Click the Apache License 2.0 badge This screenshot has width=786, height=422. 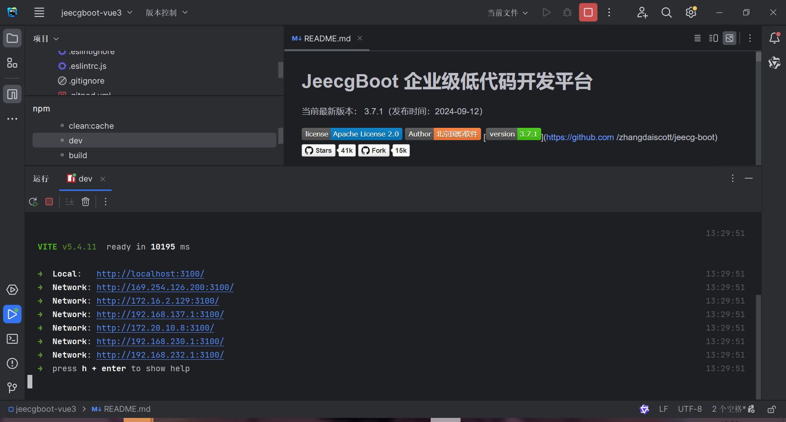coord(352,134)
